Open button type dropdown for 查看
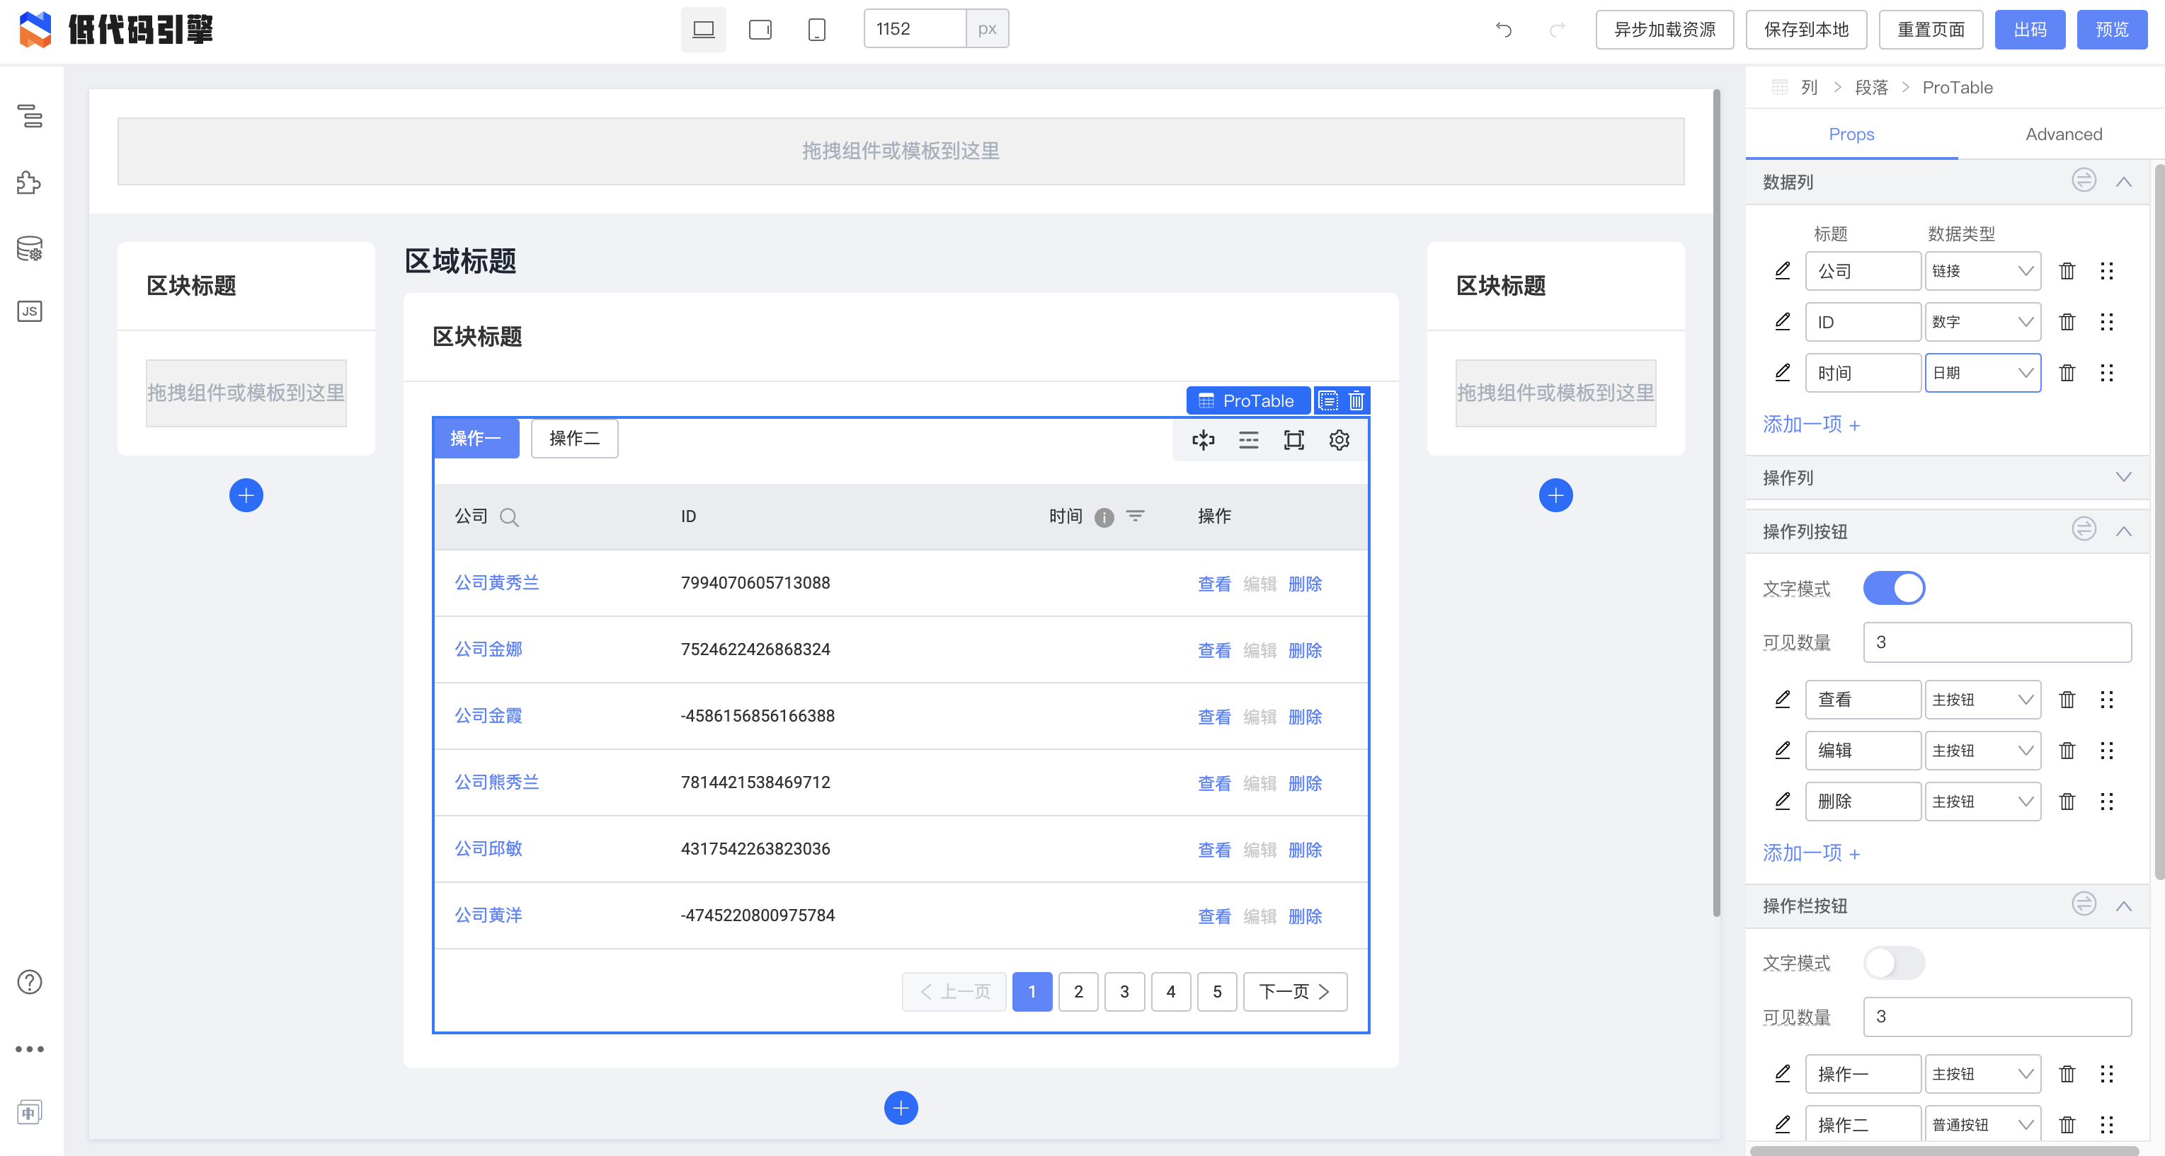This screenshot has height=1156, width=2165. [1982, 700]
